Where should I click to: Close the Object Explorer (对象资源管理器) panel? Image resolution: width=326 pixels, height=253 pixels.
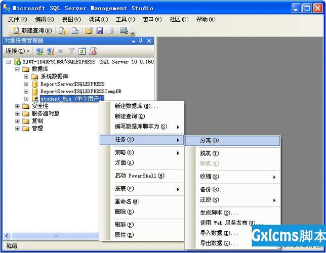tap(149, 41)
